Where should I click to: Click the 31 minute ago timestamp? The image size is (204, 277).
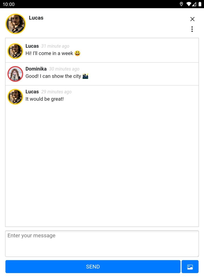[55, 46]
